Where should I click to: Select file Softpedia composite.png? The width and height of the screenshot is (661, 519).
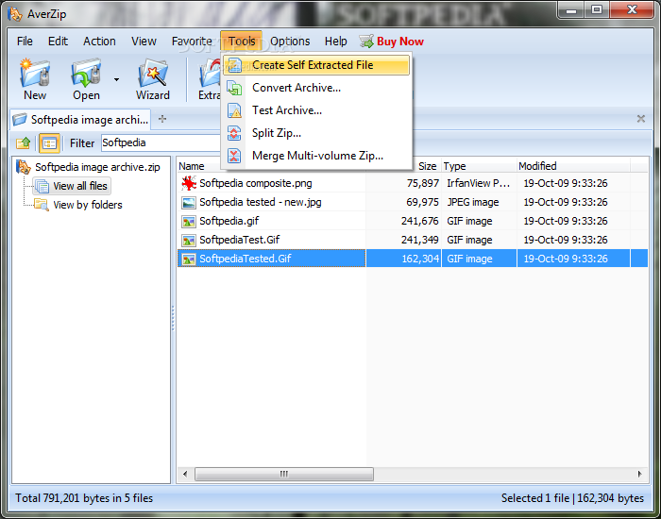tap(256, 183)
